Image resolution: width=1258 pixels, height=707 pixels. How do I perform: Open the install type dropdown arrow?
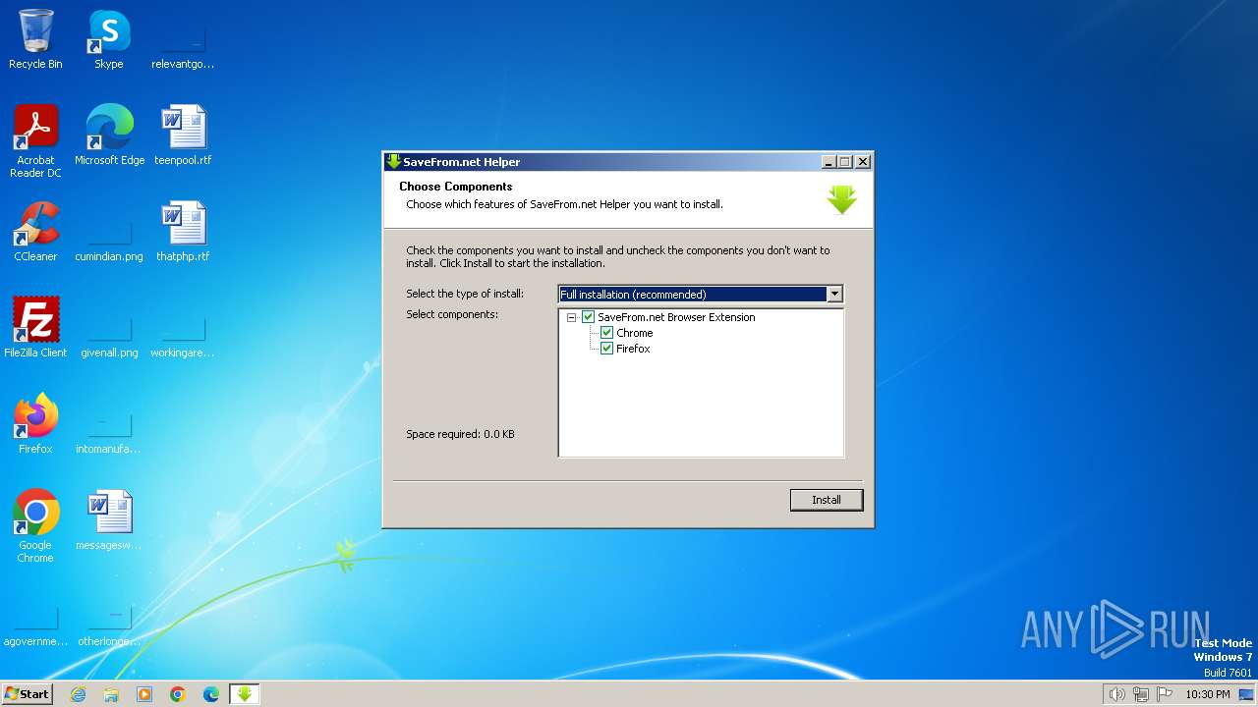coord(834,294)
